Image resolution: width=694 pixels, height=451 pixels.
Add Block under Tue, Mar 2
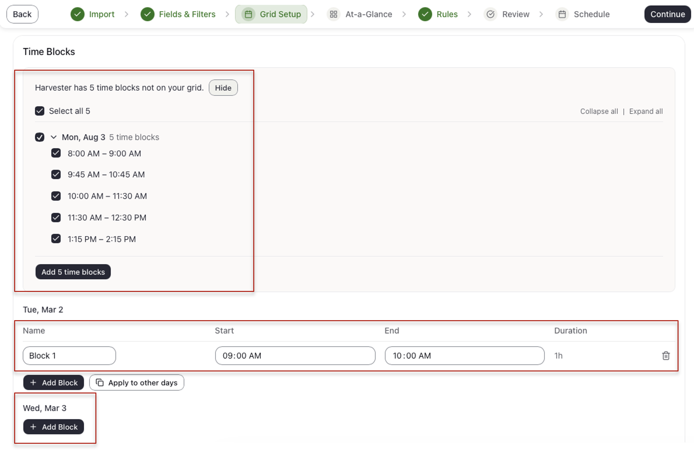[x=54, y=383]
